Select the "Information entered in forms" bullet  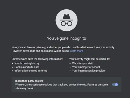[31, 71]
